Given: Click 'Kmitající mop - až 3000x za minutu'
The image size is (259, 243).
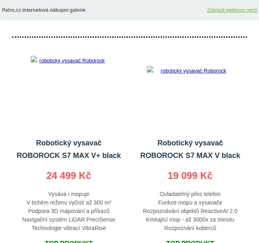Looking at the screenshot, I should pos(190,220).
